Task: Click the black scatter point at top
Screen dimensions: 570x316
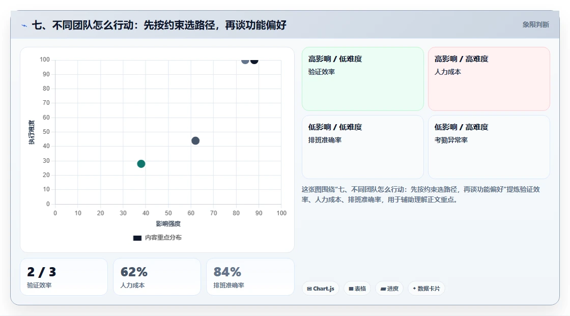Action: tap(254, 61)
